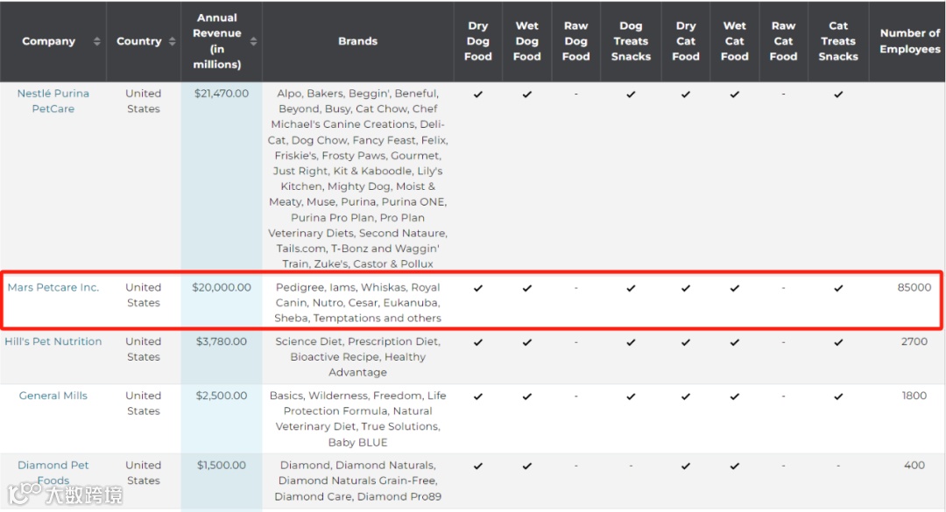Sort table by Country column arrows
This screenshot has width=946, height=512.
pyautogui.click(x=172, y=41)
